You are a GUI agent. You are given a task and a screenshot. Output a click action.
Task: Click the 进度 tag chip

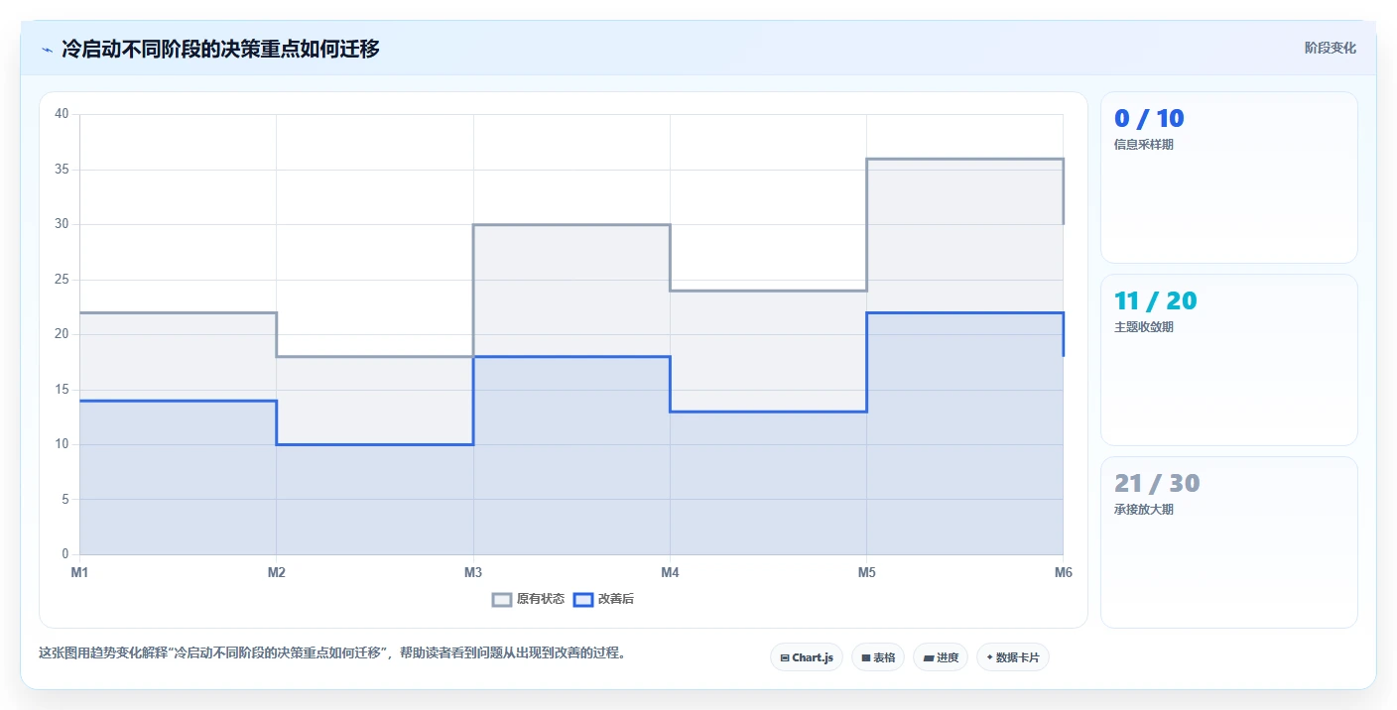tap(941, 657)
